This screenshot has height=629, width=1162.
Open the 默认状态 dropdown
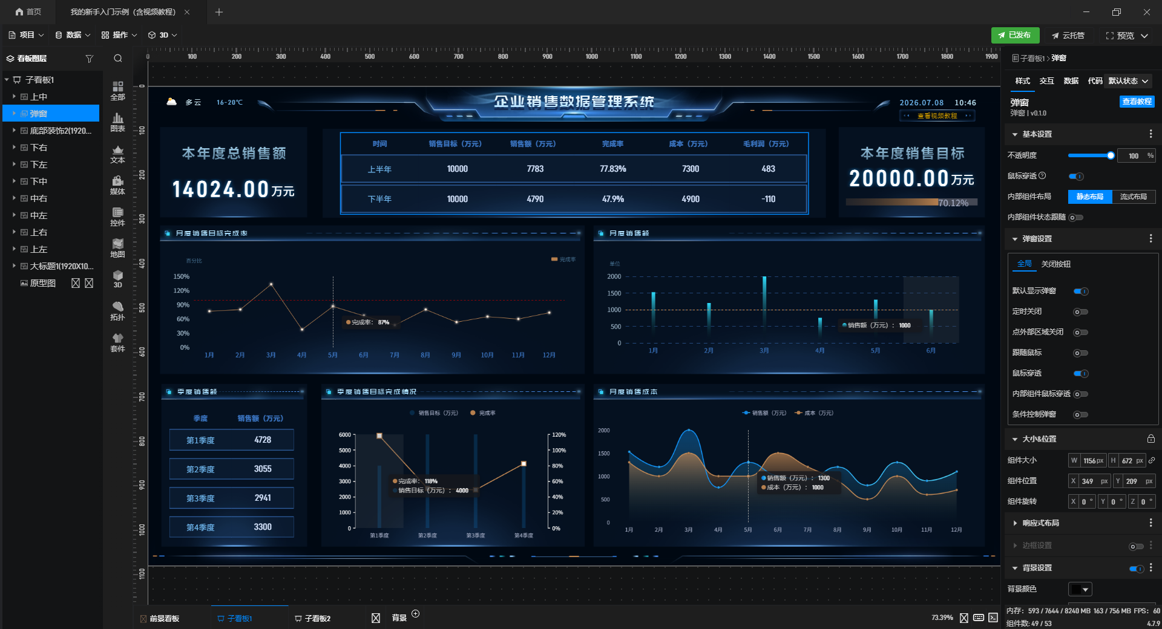point(1129,81)
